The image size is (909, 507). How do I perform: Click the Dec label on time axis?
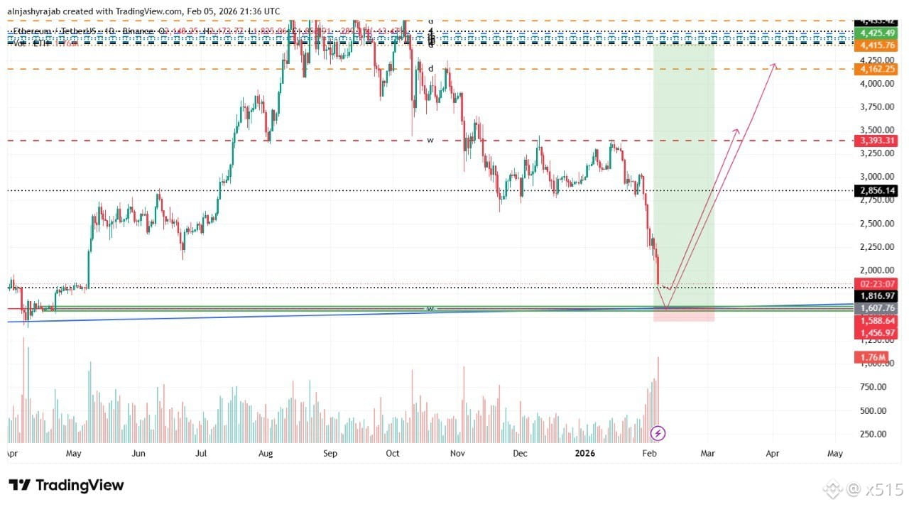pyautogui.click(x=520, y=453)
